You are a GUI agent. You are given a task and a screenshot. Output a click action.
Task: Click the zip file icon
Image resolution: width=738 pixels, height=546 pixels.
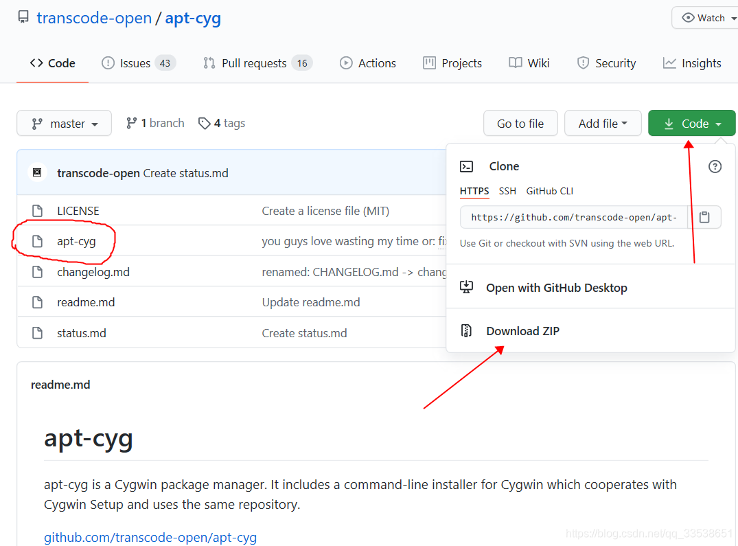(466, 331)
